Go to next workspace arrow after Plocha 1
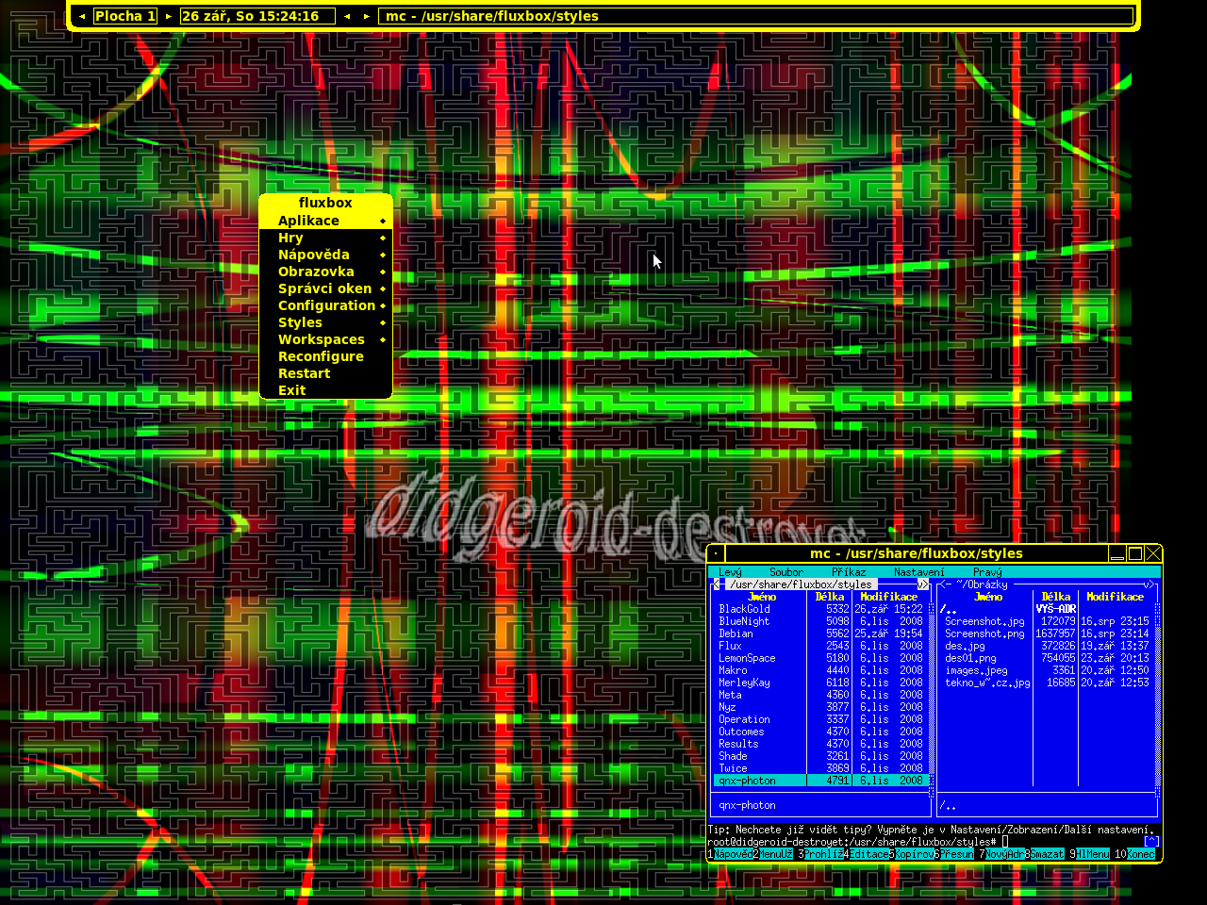 pyautogui.click(x=169, y=16)
